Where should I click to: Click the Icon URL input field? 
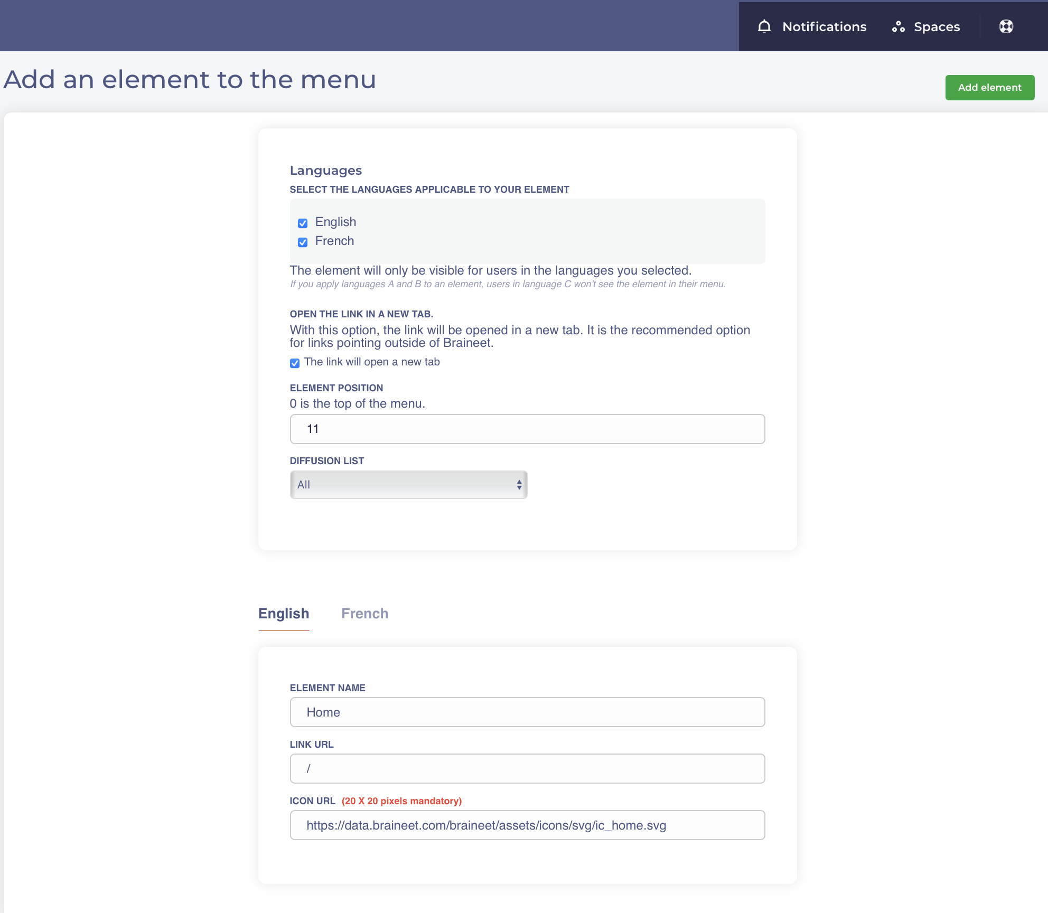tap(527, 825)
